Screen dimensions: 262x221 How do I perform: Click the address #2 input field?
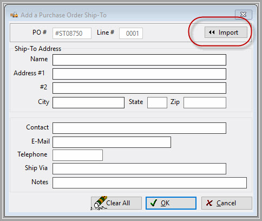click(x=139, y=88)
